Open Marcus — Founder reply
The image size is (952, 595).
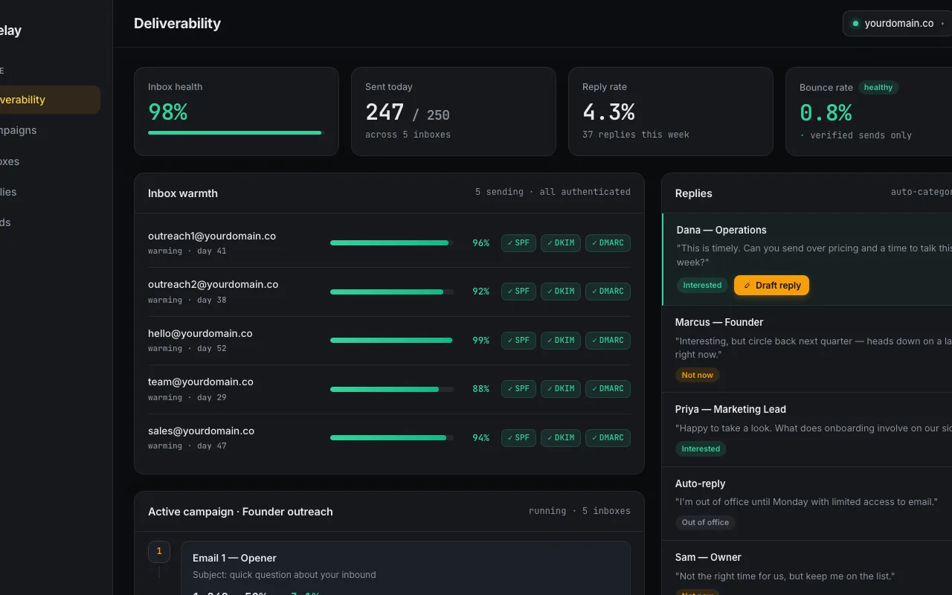(x=807, y=350)
